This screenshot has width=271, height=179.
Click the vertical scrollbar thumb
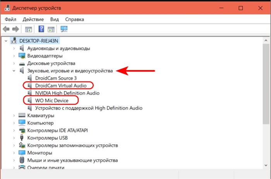(x=266, y=84)
